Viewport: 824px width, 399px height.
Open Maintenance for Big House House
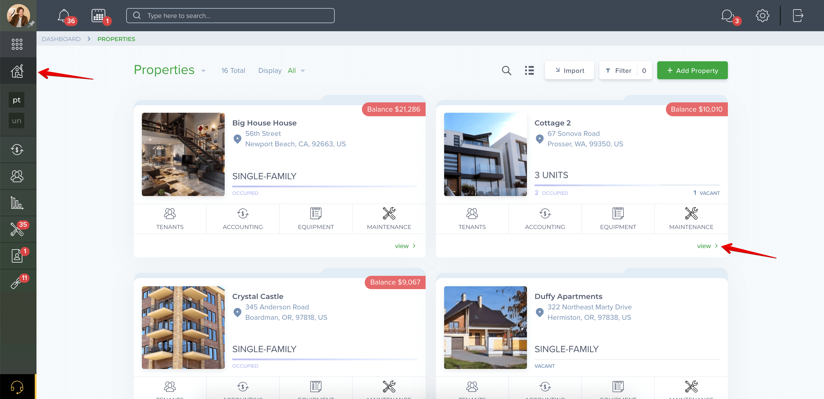coord(389,219)
